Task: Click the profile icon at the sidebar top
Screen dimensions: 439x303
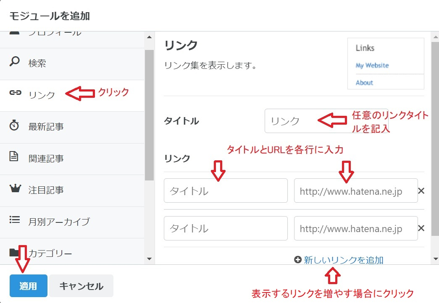Action: tap(14, 32)
